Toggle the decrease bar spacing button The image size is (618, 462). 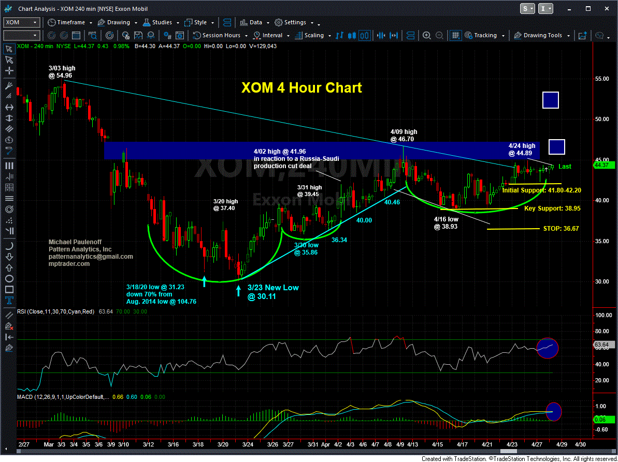(381, 35)
